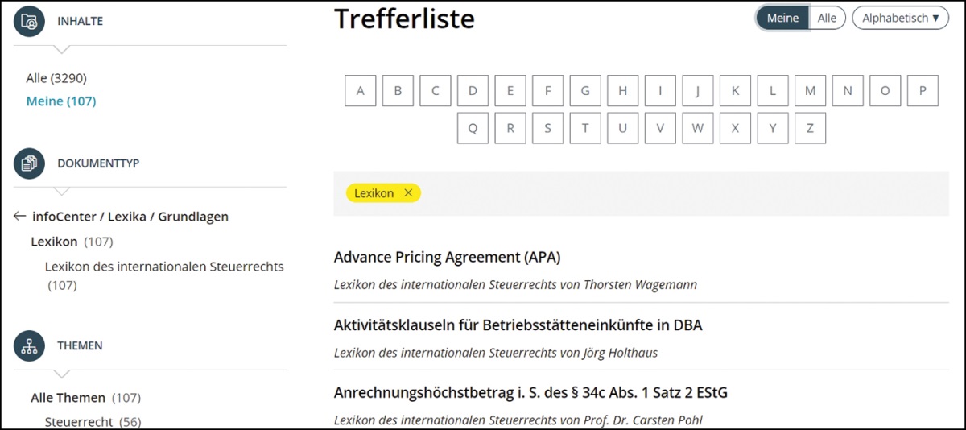Filter results by letter S

(x=547, y=128)
